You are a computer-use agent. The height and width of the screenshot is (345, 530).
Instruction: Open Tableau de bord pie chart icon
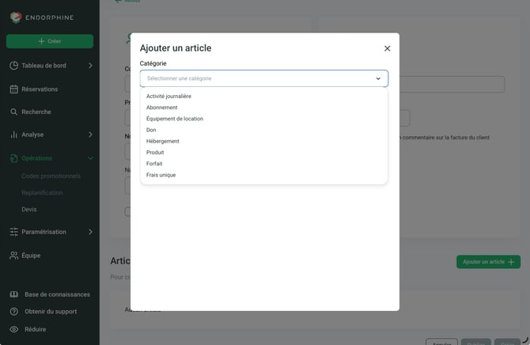14,66
